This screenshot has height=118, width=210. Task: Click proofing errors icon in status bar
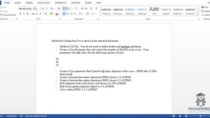click(x=21, y=116)
